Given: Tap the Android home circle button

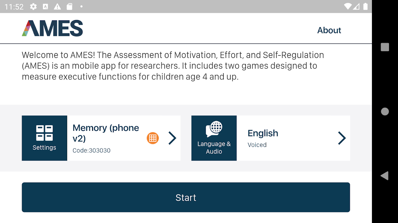Looking at the screenshot, I should (x=385, y=111).
